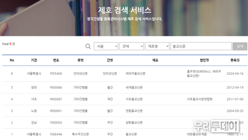
Task: Click the 번호 column header
Action: 56,60
